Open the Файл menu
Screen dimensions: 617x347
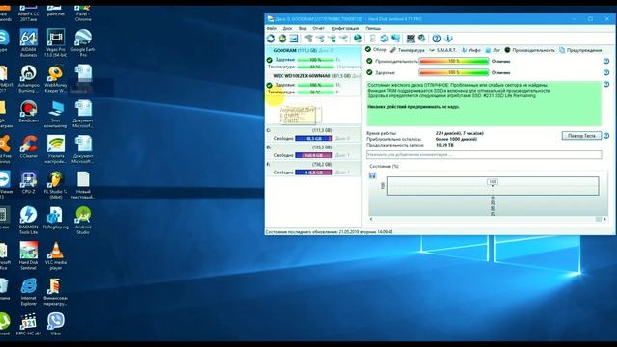pyautogui.click(x=272, y=28)
